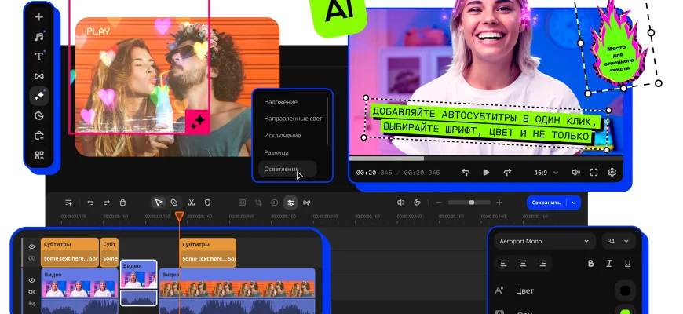Click the scissors split tool
Image resolution: width=683 pixels, height=314 pixels.
pyautogui.click(x=191, y=203)
